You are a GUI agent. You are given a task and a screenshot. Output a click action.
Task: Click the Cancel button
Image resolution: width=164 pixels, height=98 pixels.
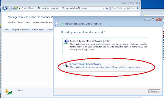coord(154,91)
